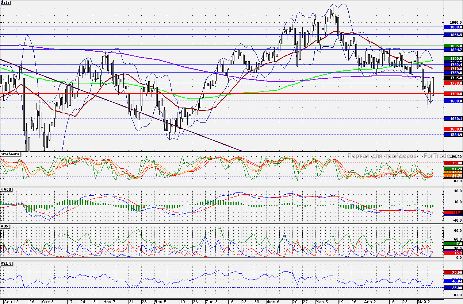Click the 1630.1 price level tag
The height and width of the screenshot is (304, 463).
click(x=453, y=119)
